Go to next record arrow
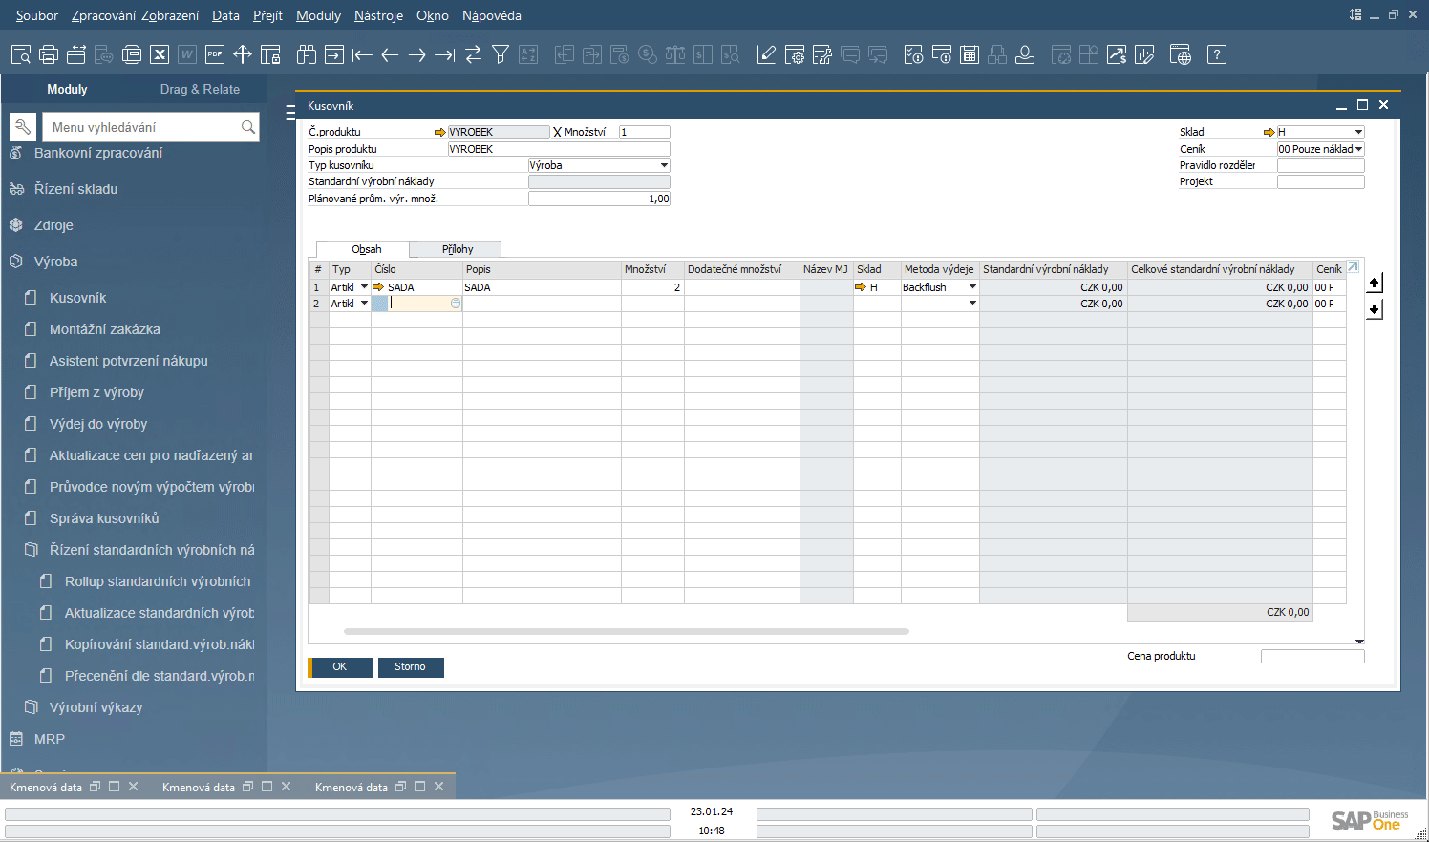The height and width of the screenshot is (842, 1429). (416, 54)
